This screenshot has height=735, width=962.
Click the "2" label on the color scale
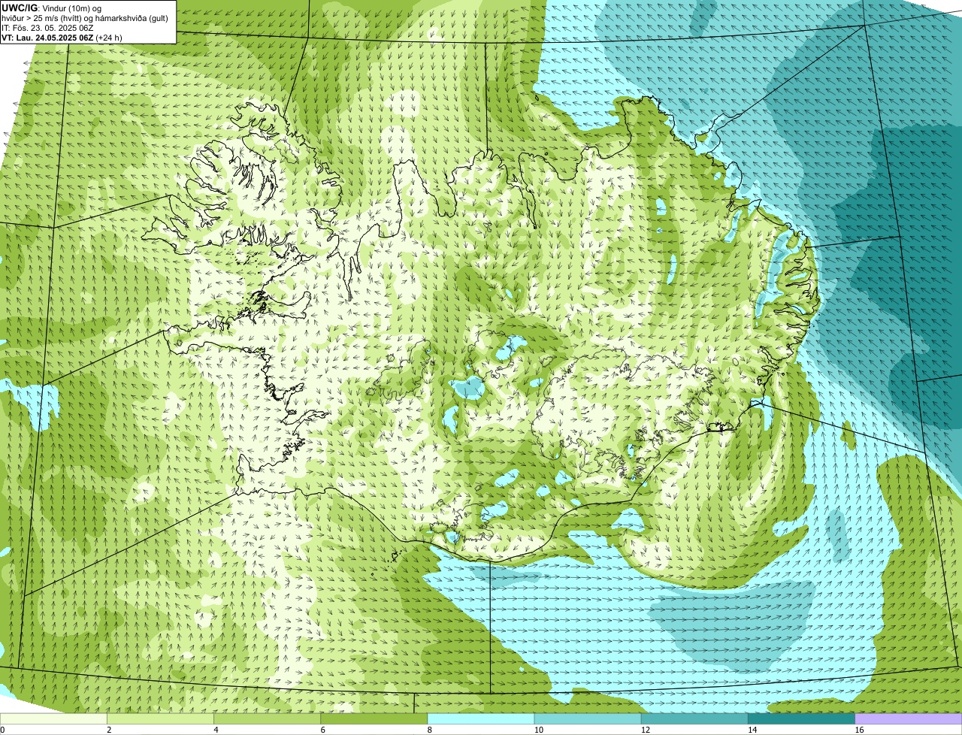pyautogui.click(x=109, y=730)
